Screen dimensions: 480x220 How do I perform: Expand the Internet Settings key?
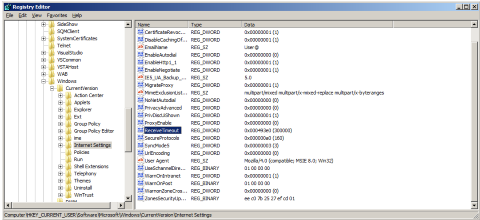60,145
